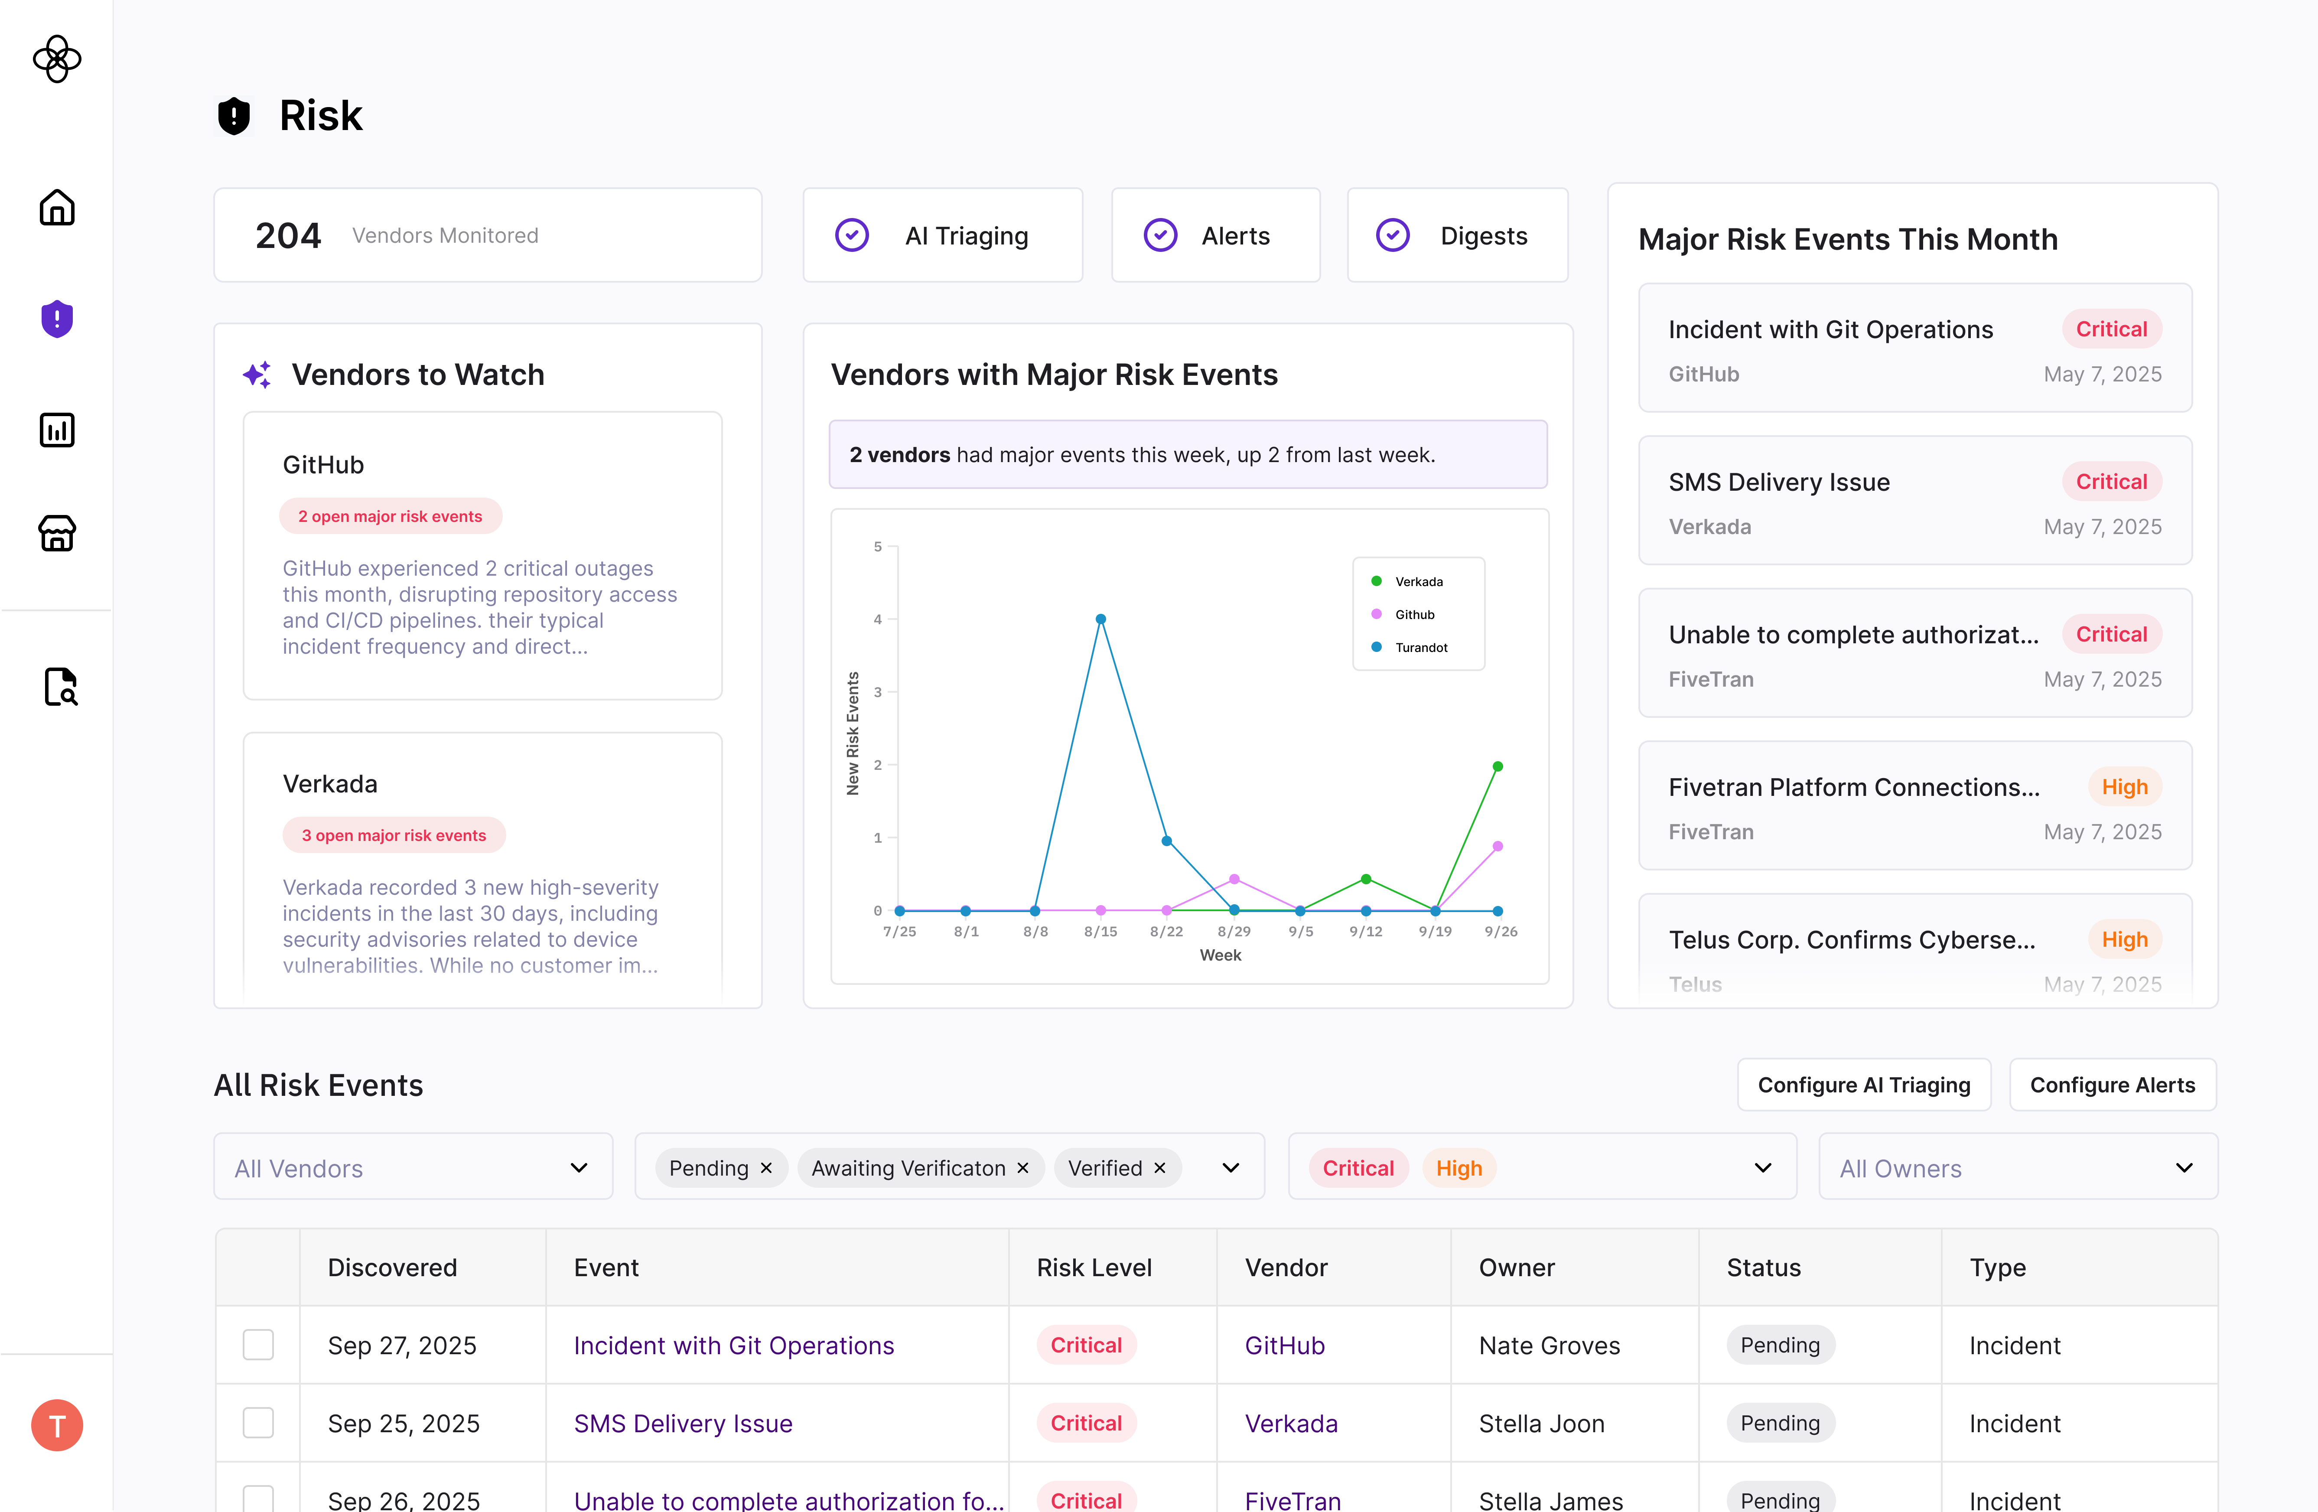Image resolution: width=2318 pixels, height=1512 pixels.
Task: Open the storefront vendors sidebar icon
Action: 56,533
